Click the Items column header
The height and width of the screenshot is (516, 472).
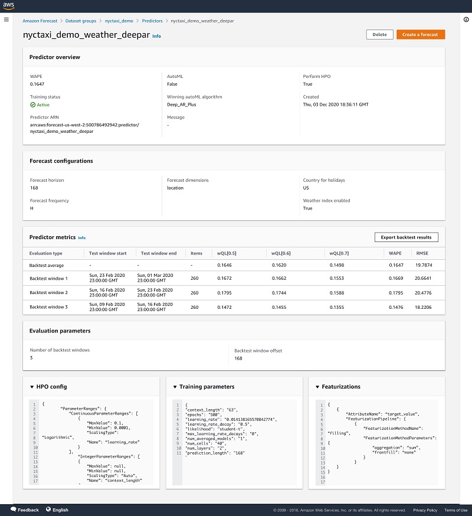click(x=196, y=253)
